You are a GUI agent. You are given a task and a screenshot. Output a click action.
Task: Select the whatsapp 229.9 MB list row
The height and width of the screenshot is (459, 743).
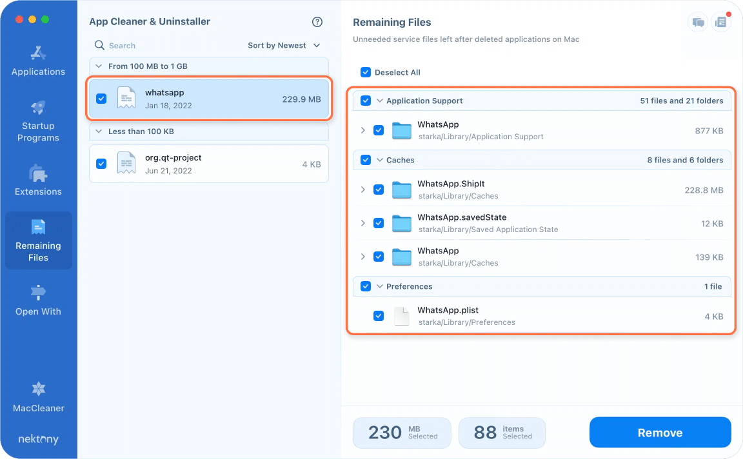tap(209, 99)
